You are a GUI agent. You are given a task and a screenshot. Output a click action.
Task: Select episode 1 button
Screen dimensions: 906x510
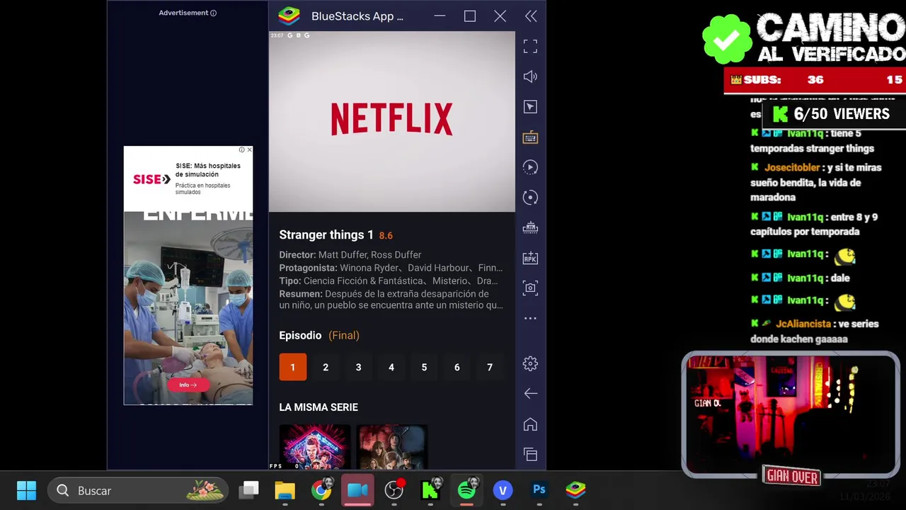[292, 367]
